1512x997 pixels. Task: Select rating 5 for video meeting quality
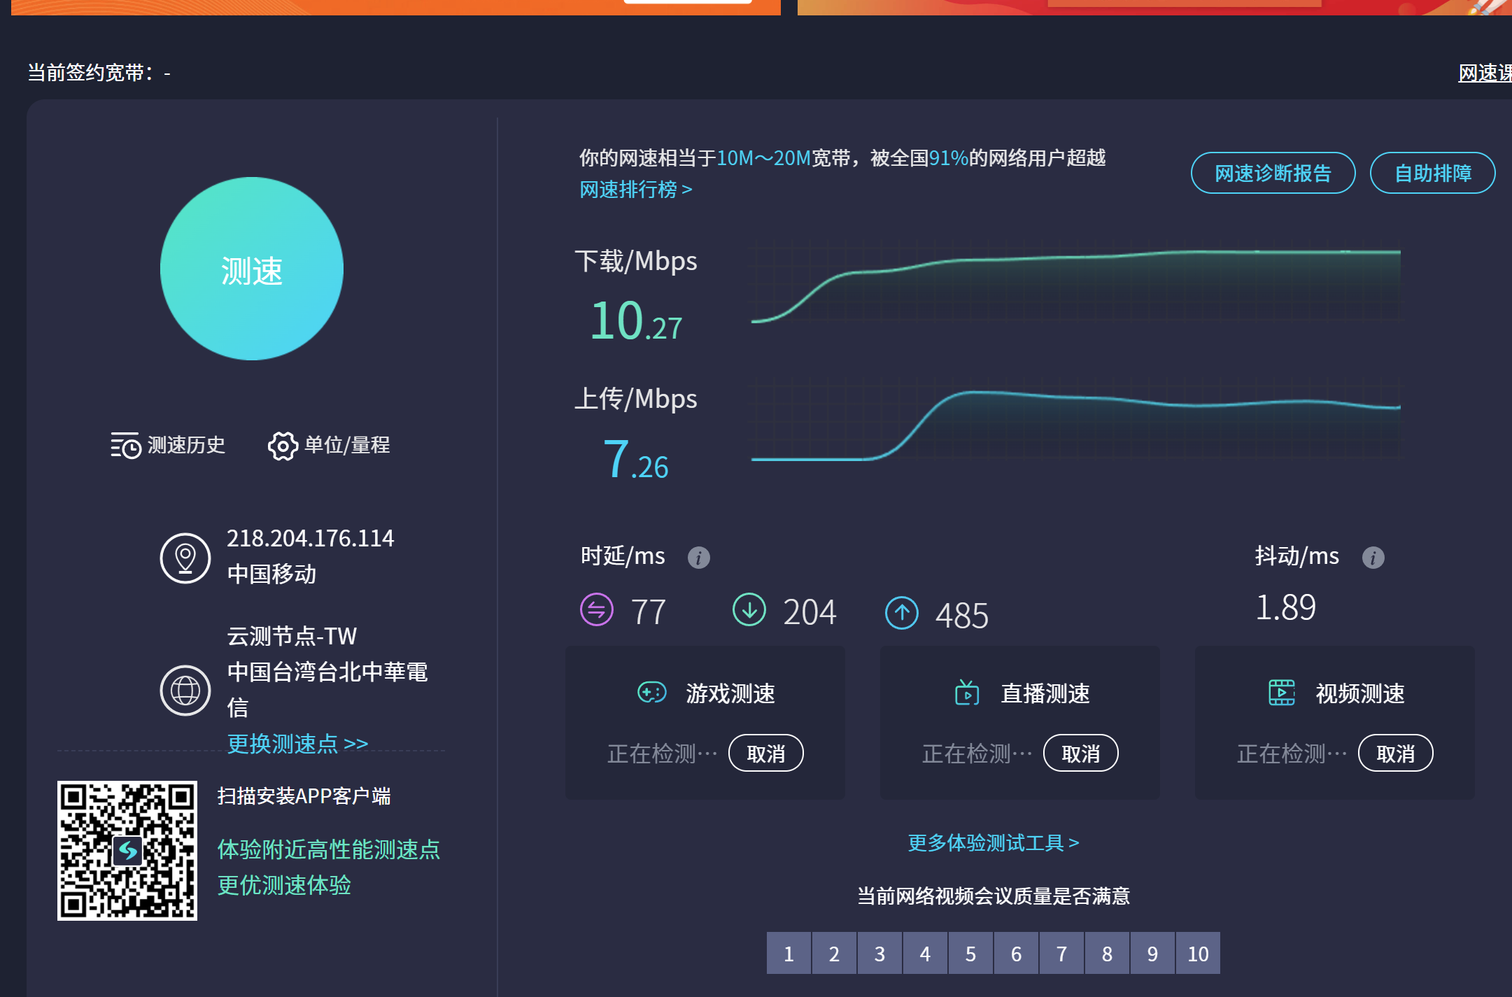coord(970,953)
